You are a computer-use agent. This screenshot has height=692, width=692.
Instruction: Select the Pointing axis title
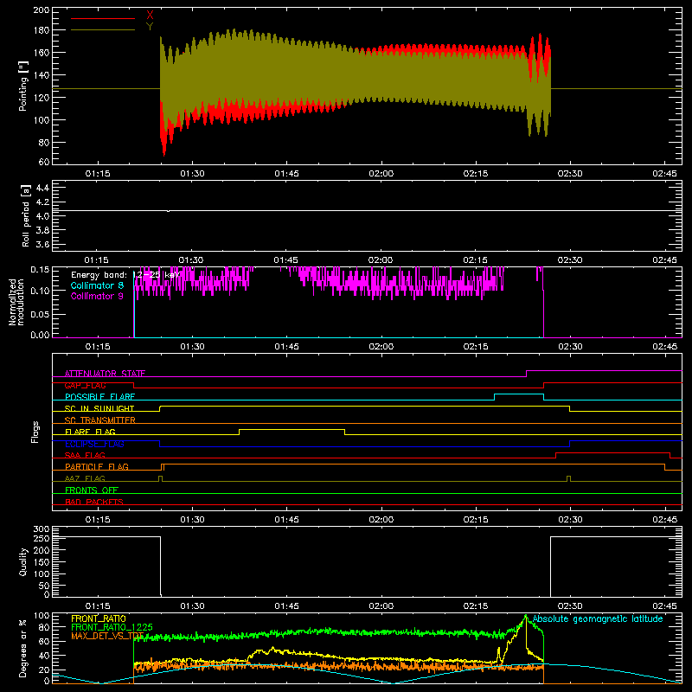tap(23, 86)
